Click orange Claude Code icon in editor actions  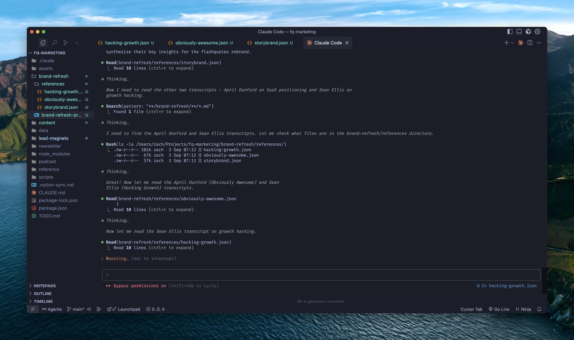tap(520, 42)
